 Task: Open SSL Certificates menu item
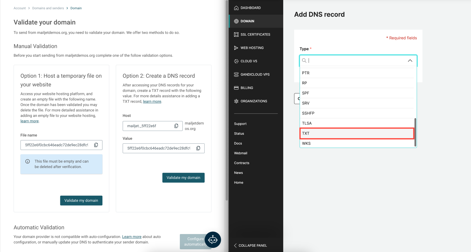pos(256,34)
